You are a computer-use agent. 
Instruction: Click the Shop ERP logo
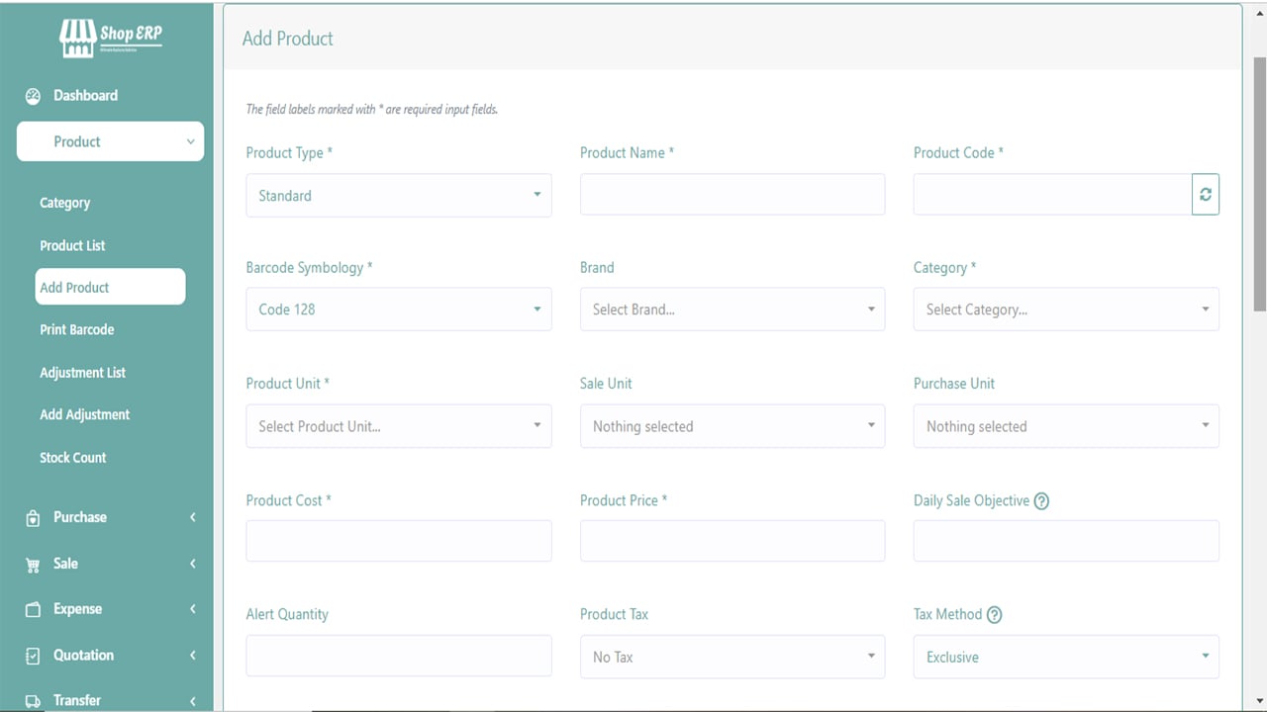(x=110, y=38)
